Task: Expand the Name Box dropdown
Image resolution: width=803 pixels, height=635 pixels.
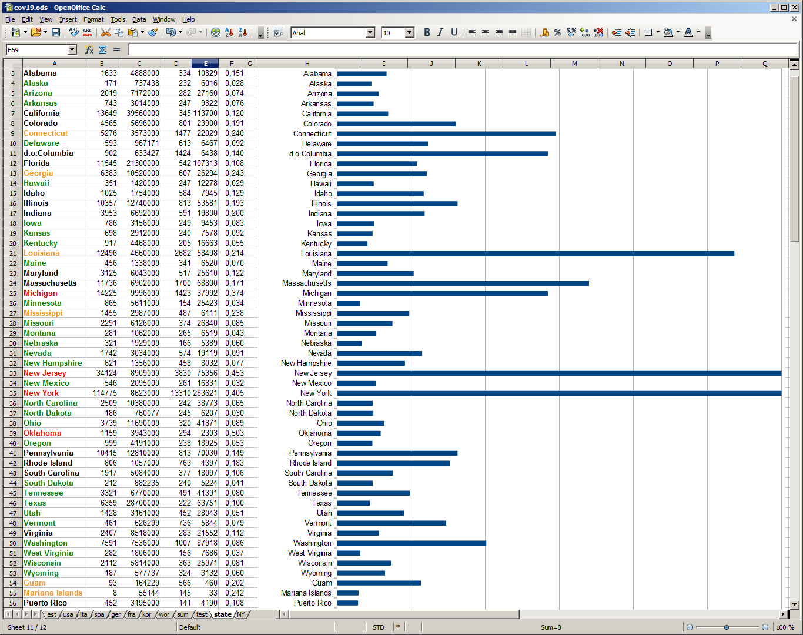Action: pyautogui.click(x=72, y=50)
